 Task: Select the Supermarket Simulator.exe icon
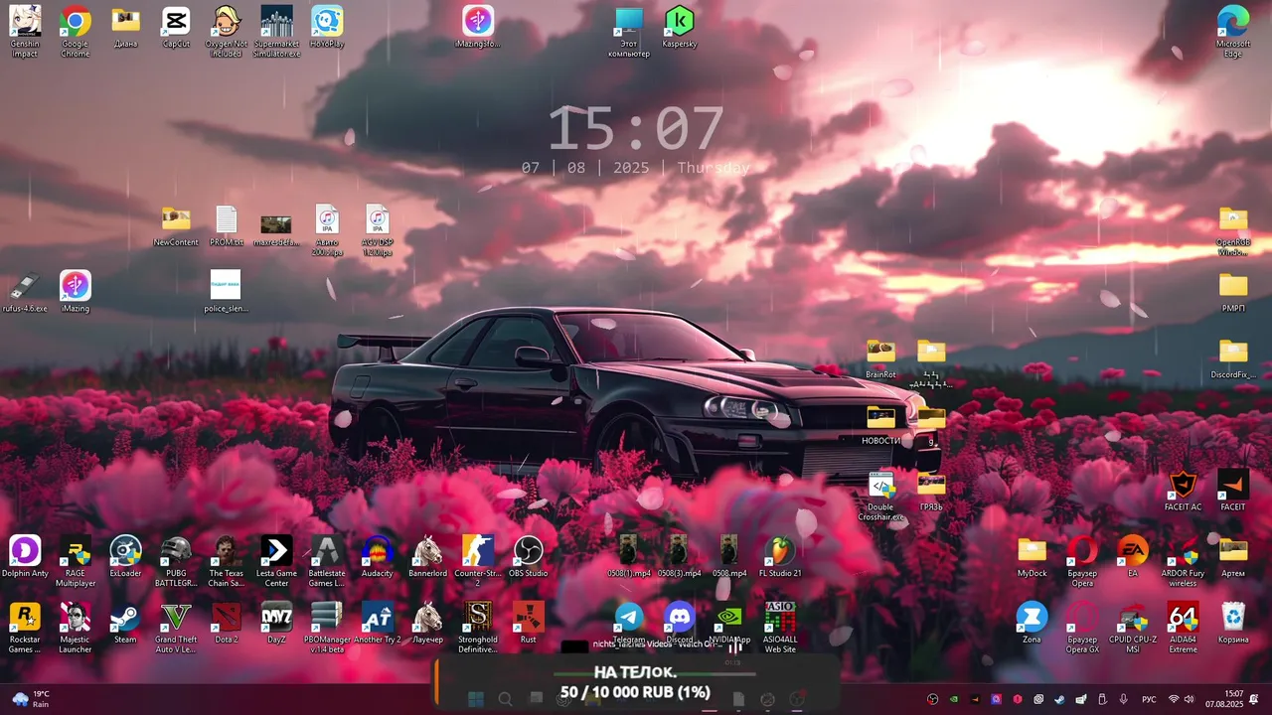click(x=277, y=21)
